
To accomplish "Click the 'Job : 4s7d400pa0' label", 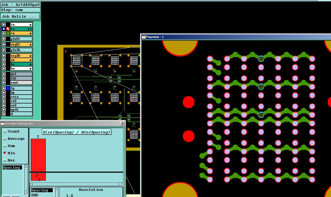I will point(20,5).
